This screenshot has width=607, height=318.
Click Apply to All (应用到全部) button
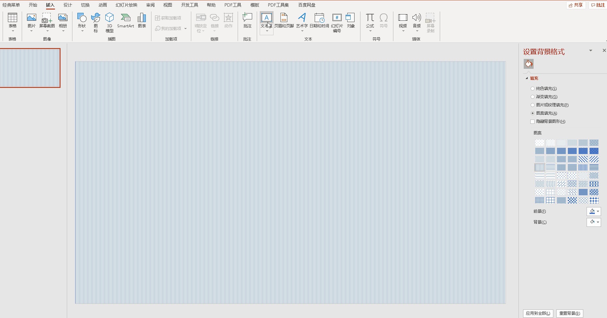click(538, 313)
